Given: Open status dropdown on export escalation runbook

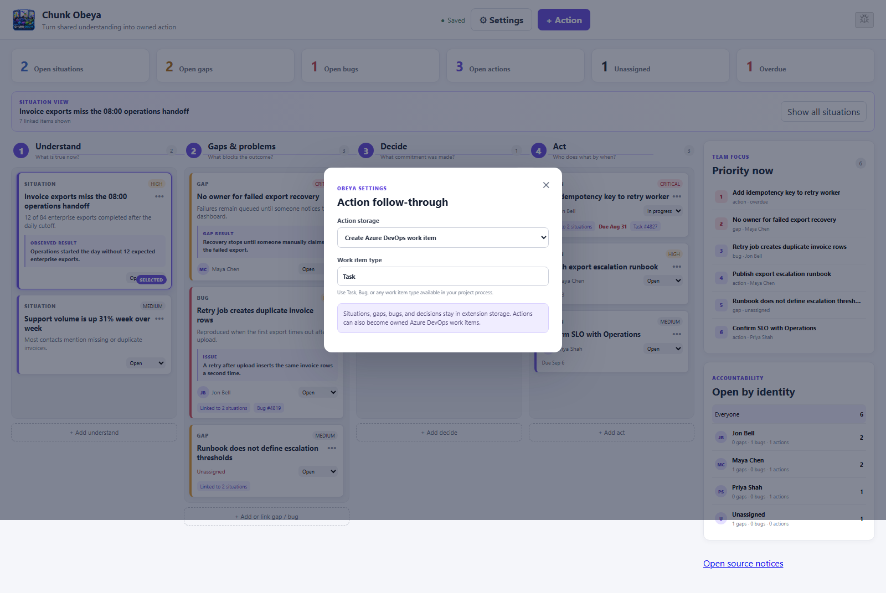Looking at the screenshot, I should coord(664,281).
